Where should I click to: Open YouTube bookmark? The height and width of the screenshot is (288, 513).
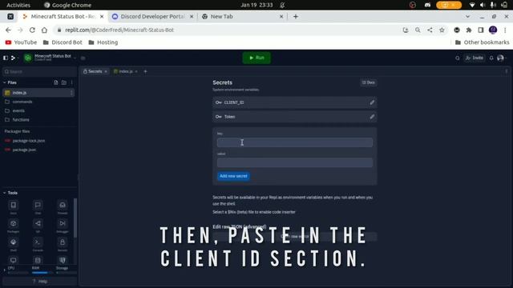point(21,42)
